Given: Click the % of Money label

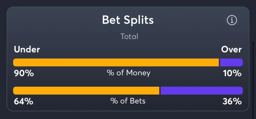Looking at the screenshot, I should tap(128, 73).
